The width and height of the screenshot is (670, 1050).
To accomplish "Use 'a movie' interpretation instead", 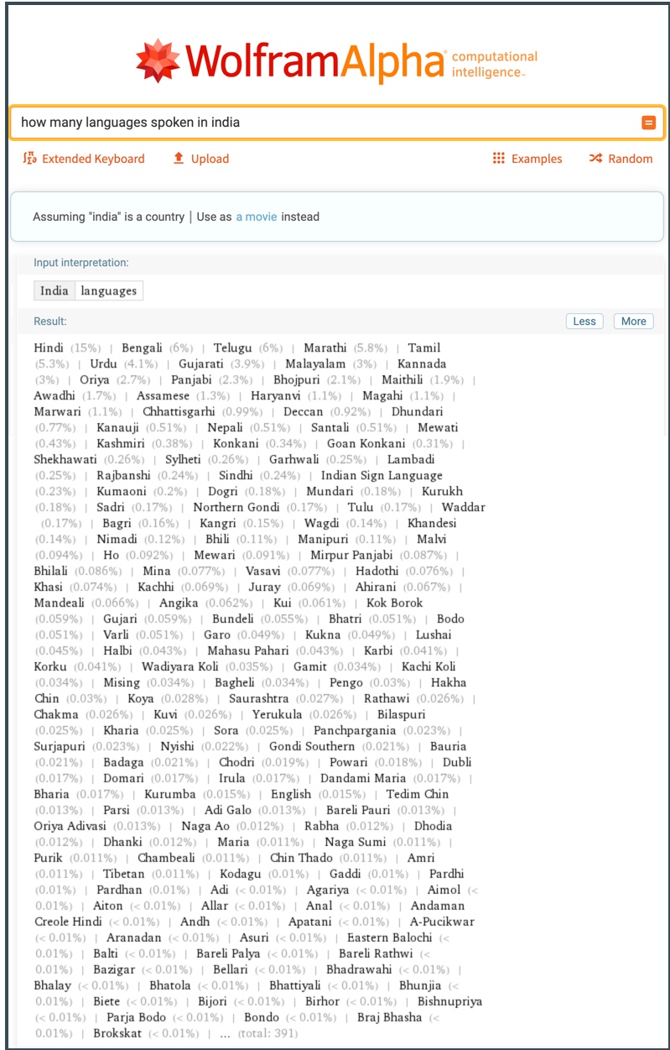I will (257, 217).
